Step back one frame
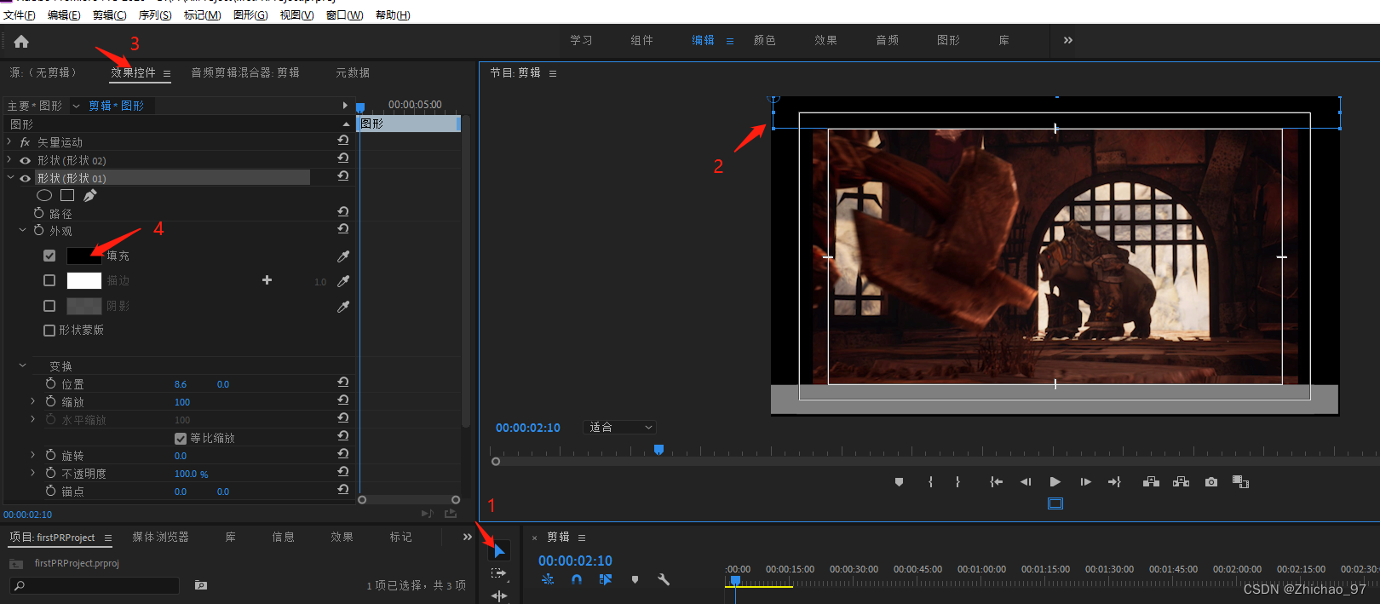 point(1026,482)
